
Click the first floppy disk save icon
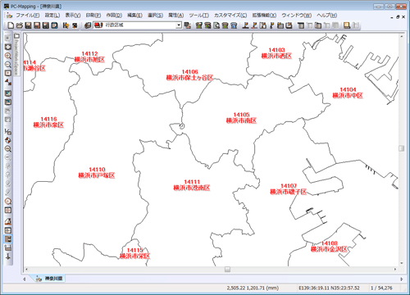coord(28,25)
